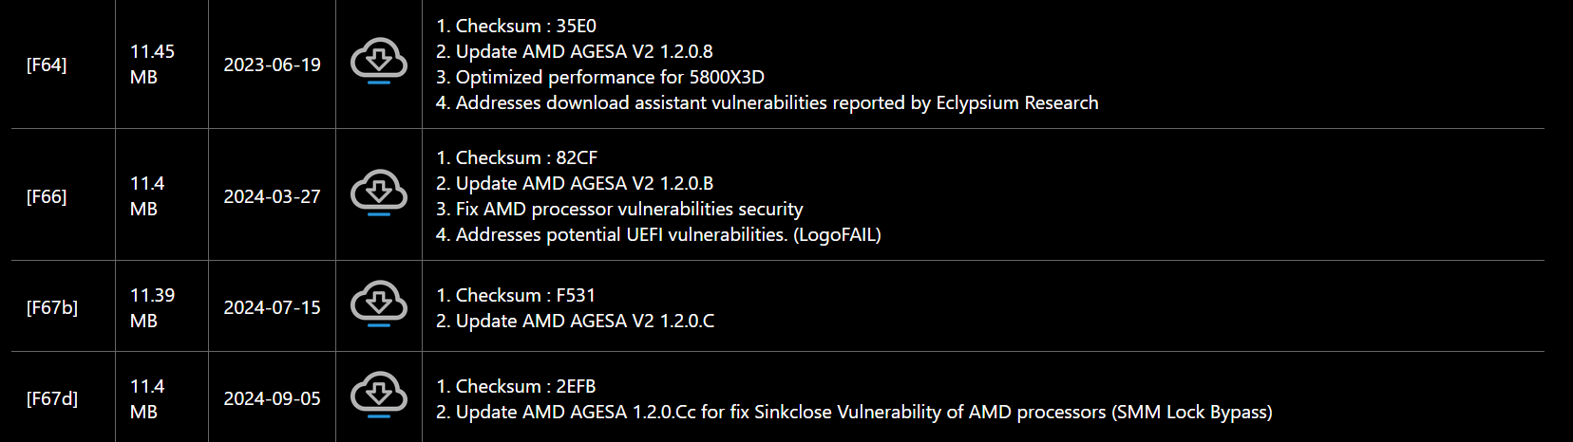Click the 11.39 MB file size
The image size is (1573, 442).
click(x=152, y=307)
